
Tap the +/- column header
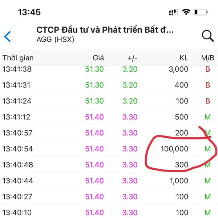click(x=133, y=58)
